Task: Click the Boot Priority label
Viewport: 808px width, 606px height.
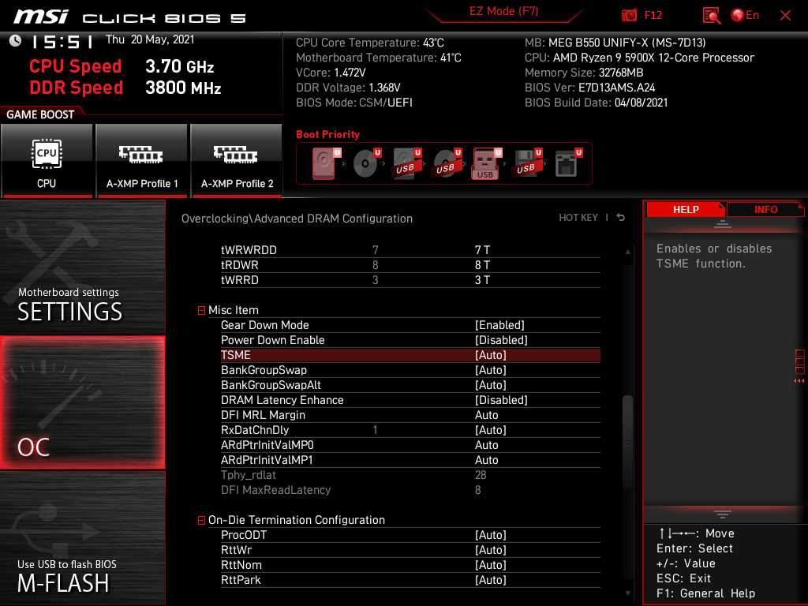Action: pyautogui.click(x=327, y=134)
